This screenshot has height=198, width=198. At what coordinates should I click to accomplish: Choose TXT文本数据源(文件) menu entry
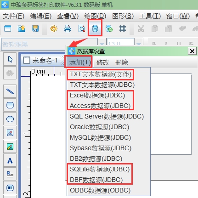tap(101, 74)
